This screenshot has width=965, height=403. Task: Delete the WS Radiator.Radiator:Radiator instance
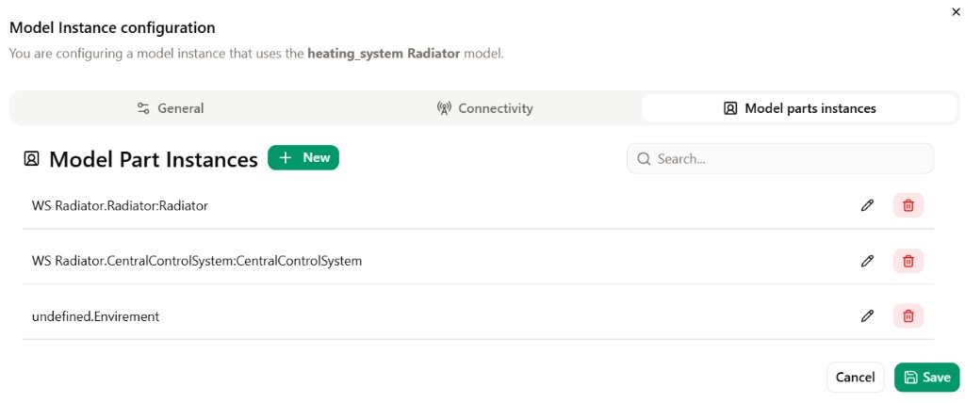(908, 205)
